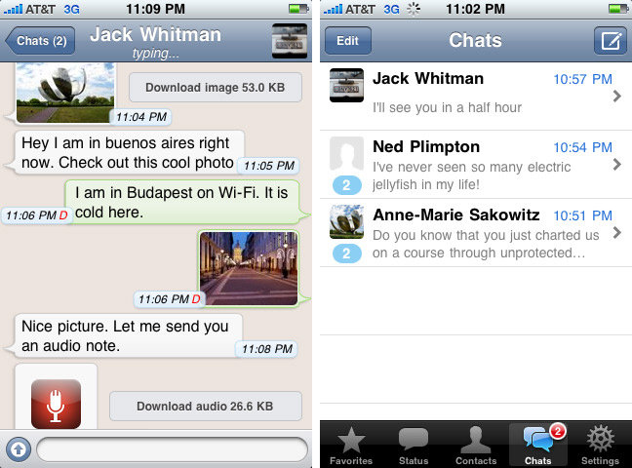Tap the 11:02 PM clock in status bar
Viewport: 632px width, 468px height.
[475, 9]
